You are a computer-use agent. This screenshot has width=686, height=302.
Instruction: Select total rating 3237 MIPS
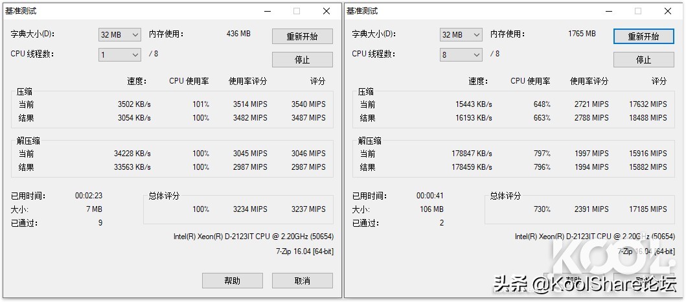click(308, 209)
